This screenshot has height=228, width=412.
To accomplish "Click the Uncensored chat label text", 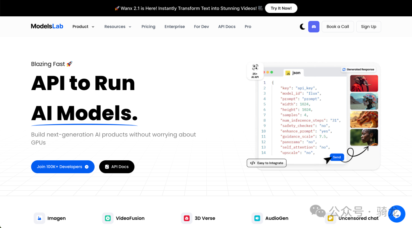I will (359, 218).
